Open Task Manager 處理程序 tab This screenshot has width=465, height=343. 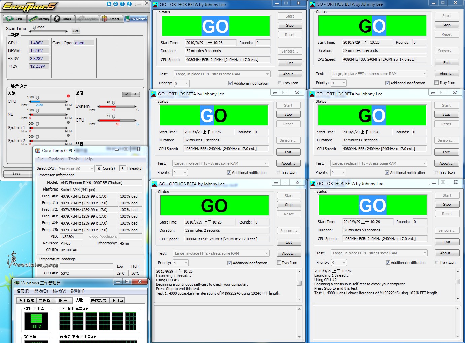coord(47,300)
